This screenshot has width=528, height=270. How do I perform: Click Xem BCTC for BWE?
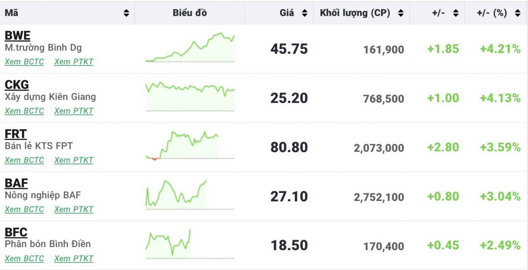(24, 62)
